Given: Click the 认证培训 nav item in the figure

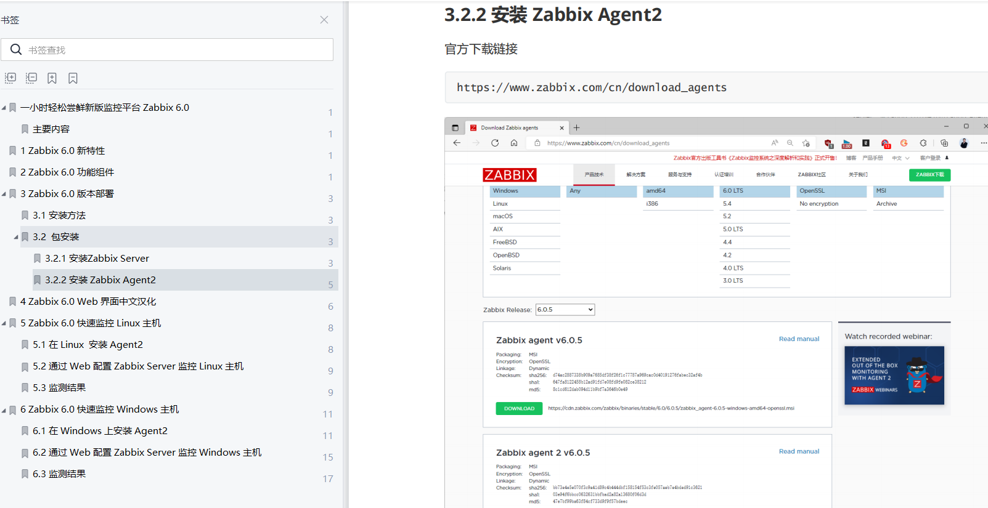Looking at the screenshot, I should tap(724, 175).
